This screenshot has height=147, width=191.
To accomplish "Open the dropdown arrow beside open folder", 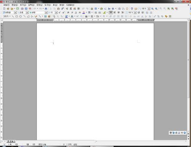I will tap(15, 9).
